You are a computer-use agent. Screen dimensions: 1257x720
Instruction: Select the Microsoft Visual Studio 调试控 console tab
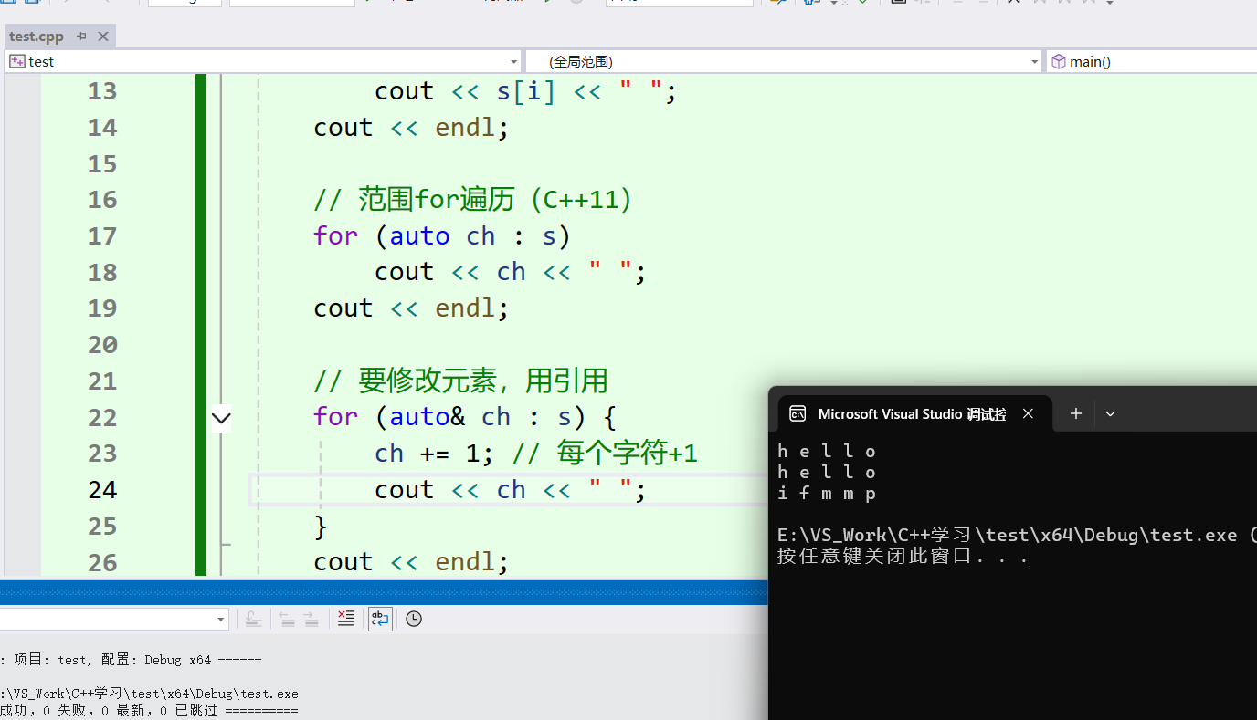coord(912,413)
